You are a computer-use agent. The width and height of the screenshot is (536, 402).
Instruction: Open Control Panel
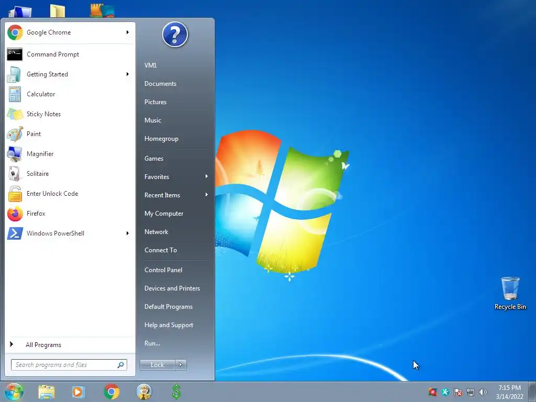pos(163,270)
